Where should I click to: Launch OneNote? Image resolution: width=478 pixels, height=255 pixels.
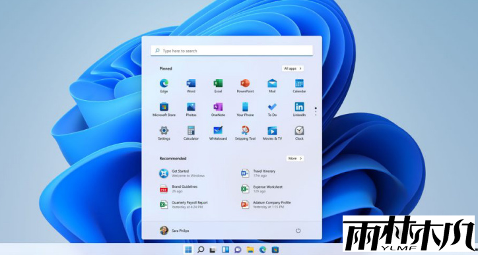(218, 109)
